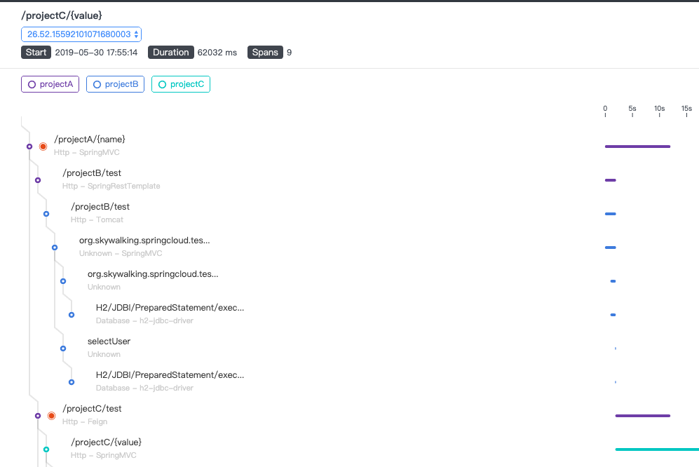699x467 pixels.
Task: Click the node of second H2/JDBI/PreparedStatement span
Action: point(72,382)
